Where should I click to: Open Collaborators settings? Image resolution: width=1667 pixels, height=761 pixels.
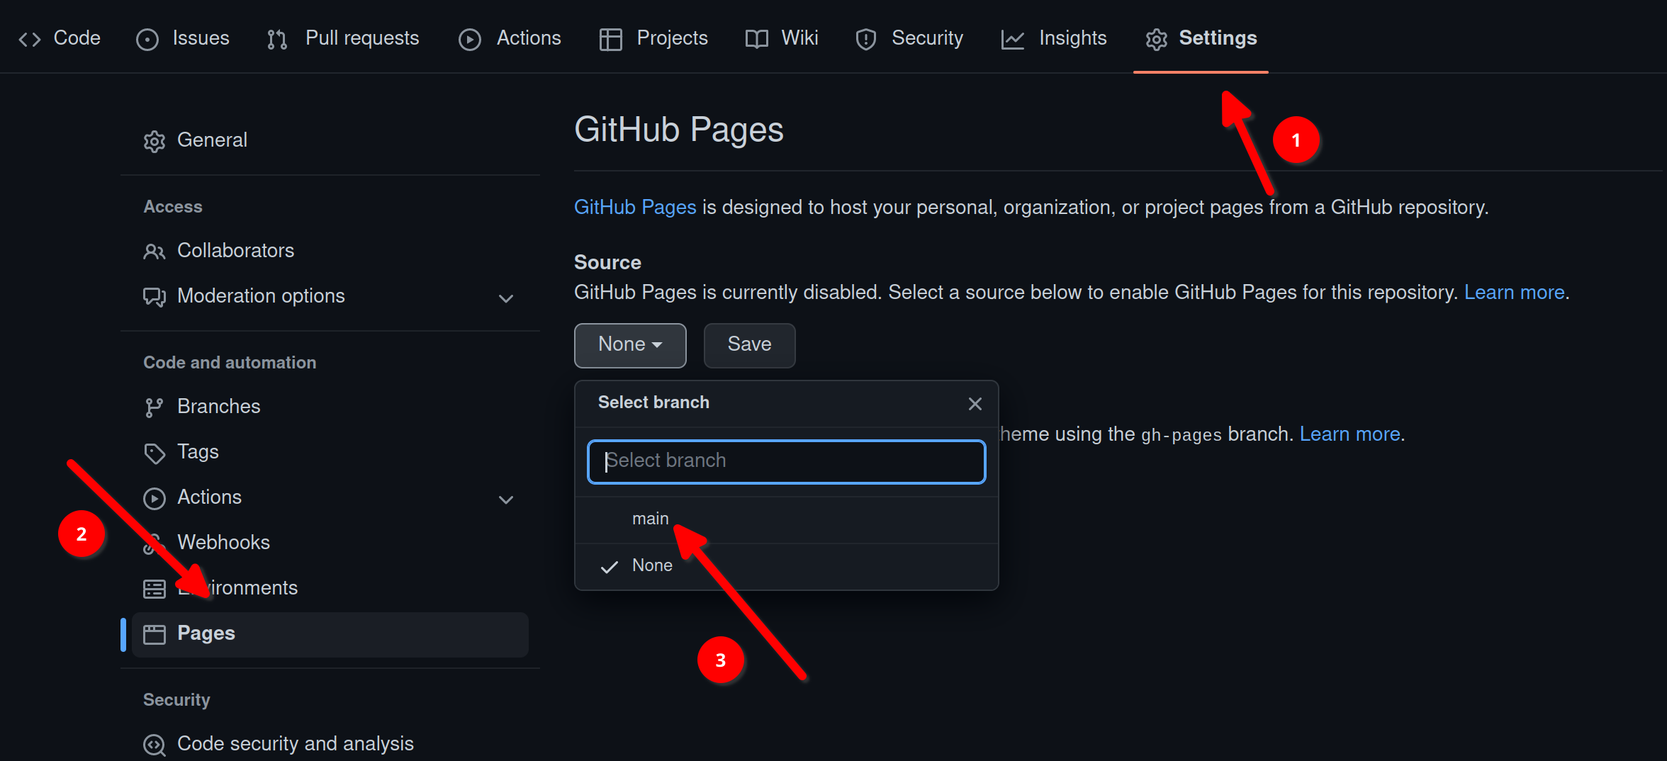[330, 251]
